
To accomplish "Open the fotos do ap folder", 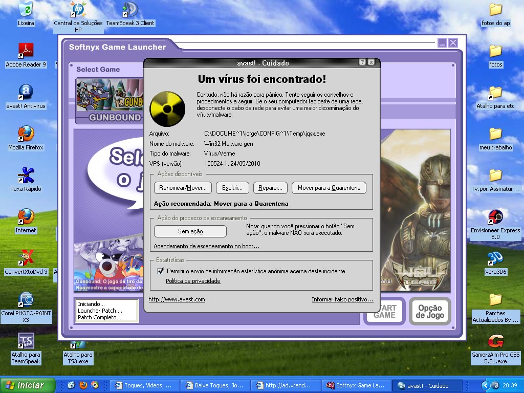I will (495, 13).
